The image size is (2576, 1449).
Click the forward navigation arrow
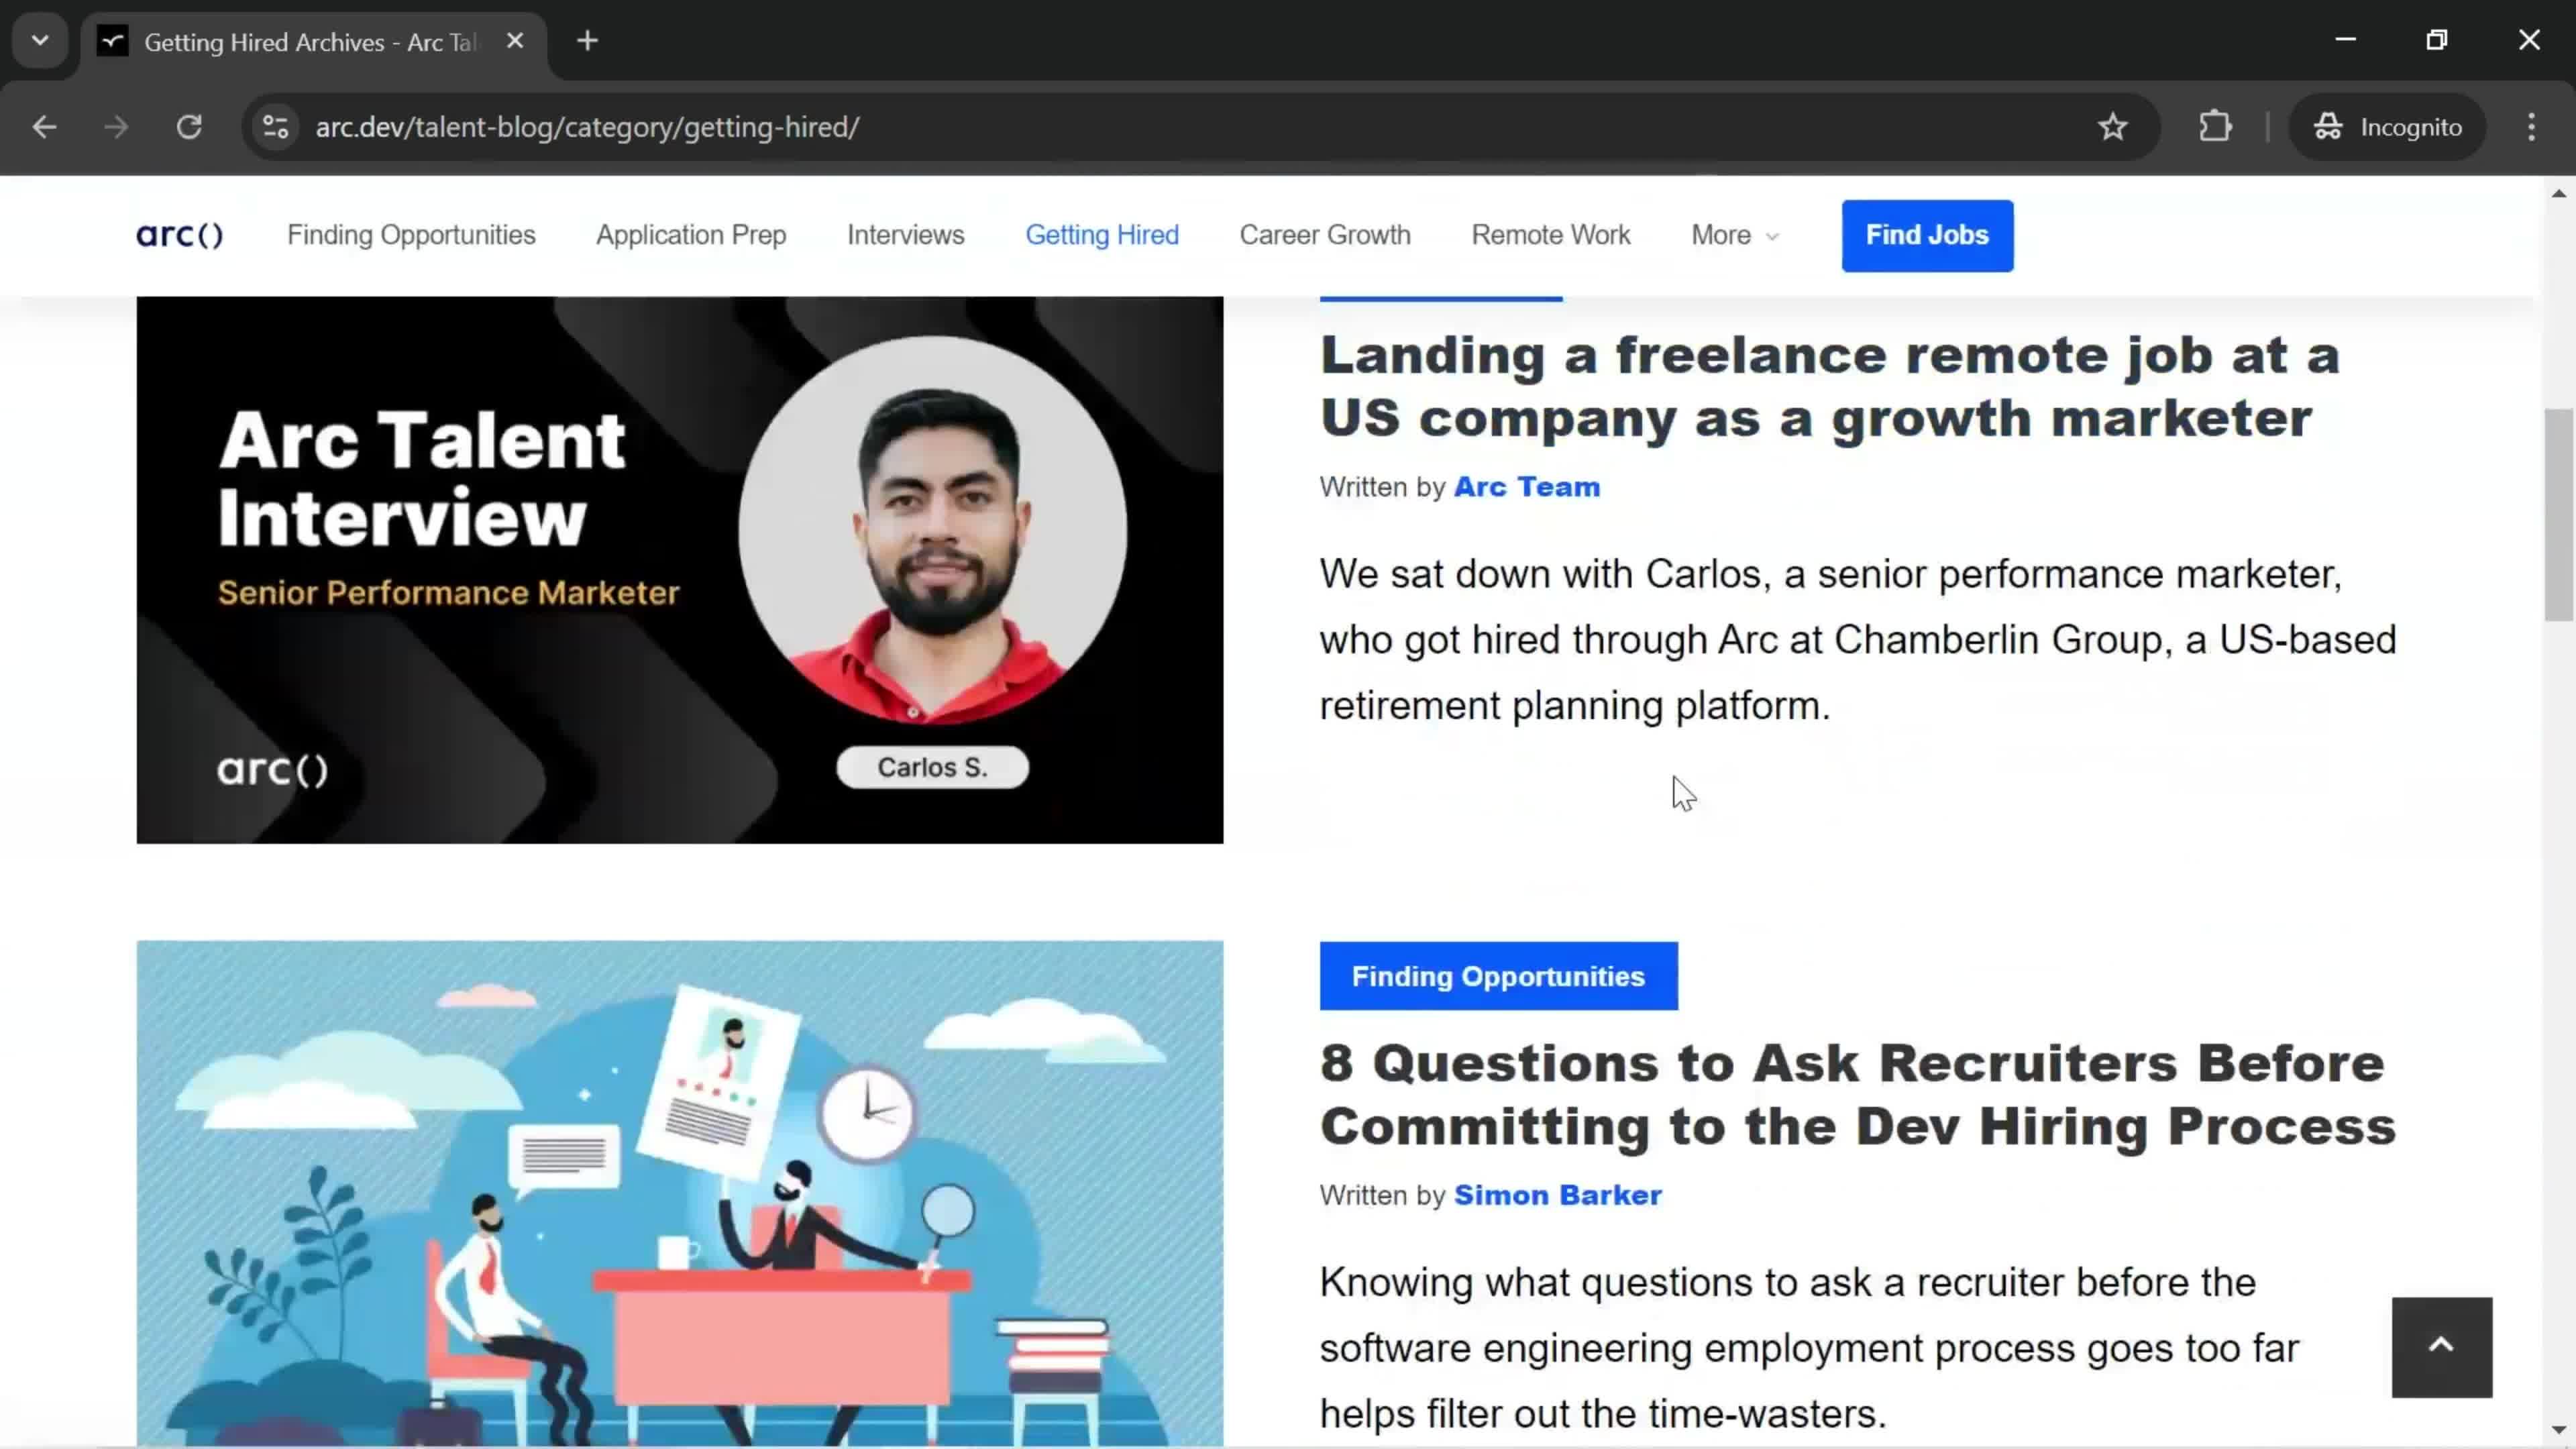pos(115,125)
